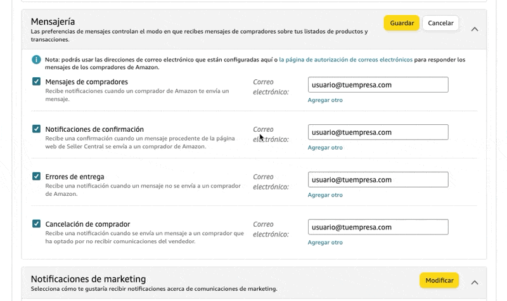Click the Cancelar button
The image size is (507, 301).
click(440, 23)
